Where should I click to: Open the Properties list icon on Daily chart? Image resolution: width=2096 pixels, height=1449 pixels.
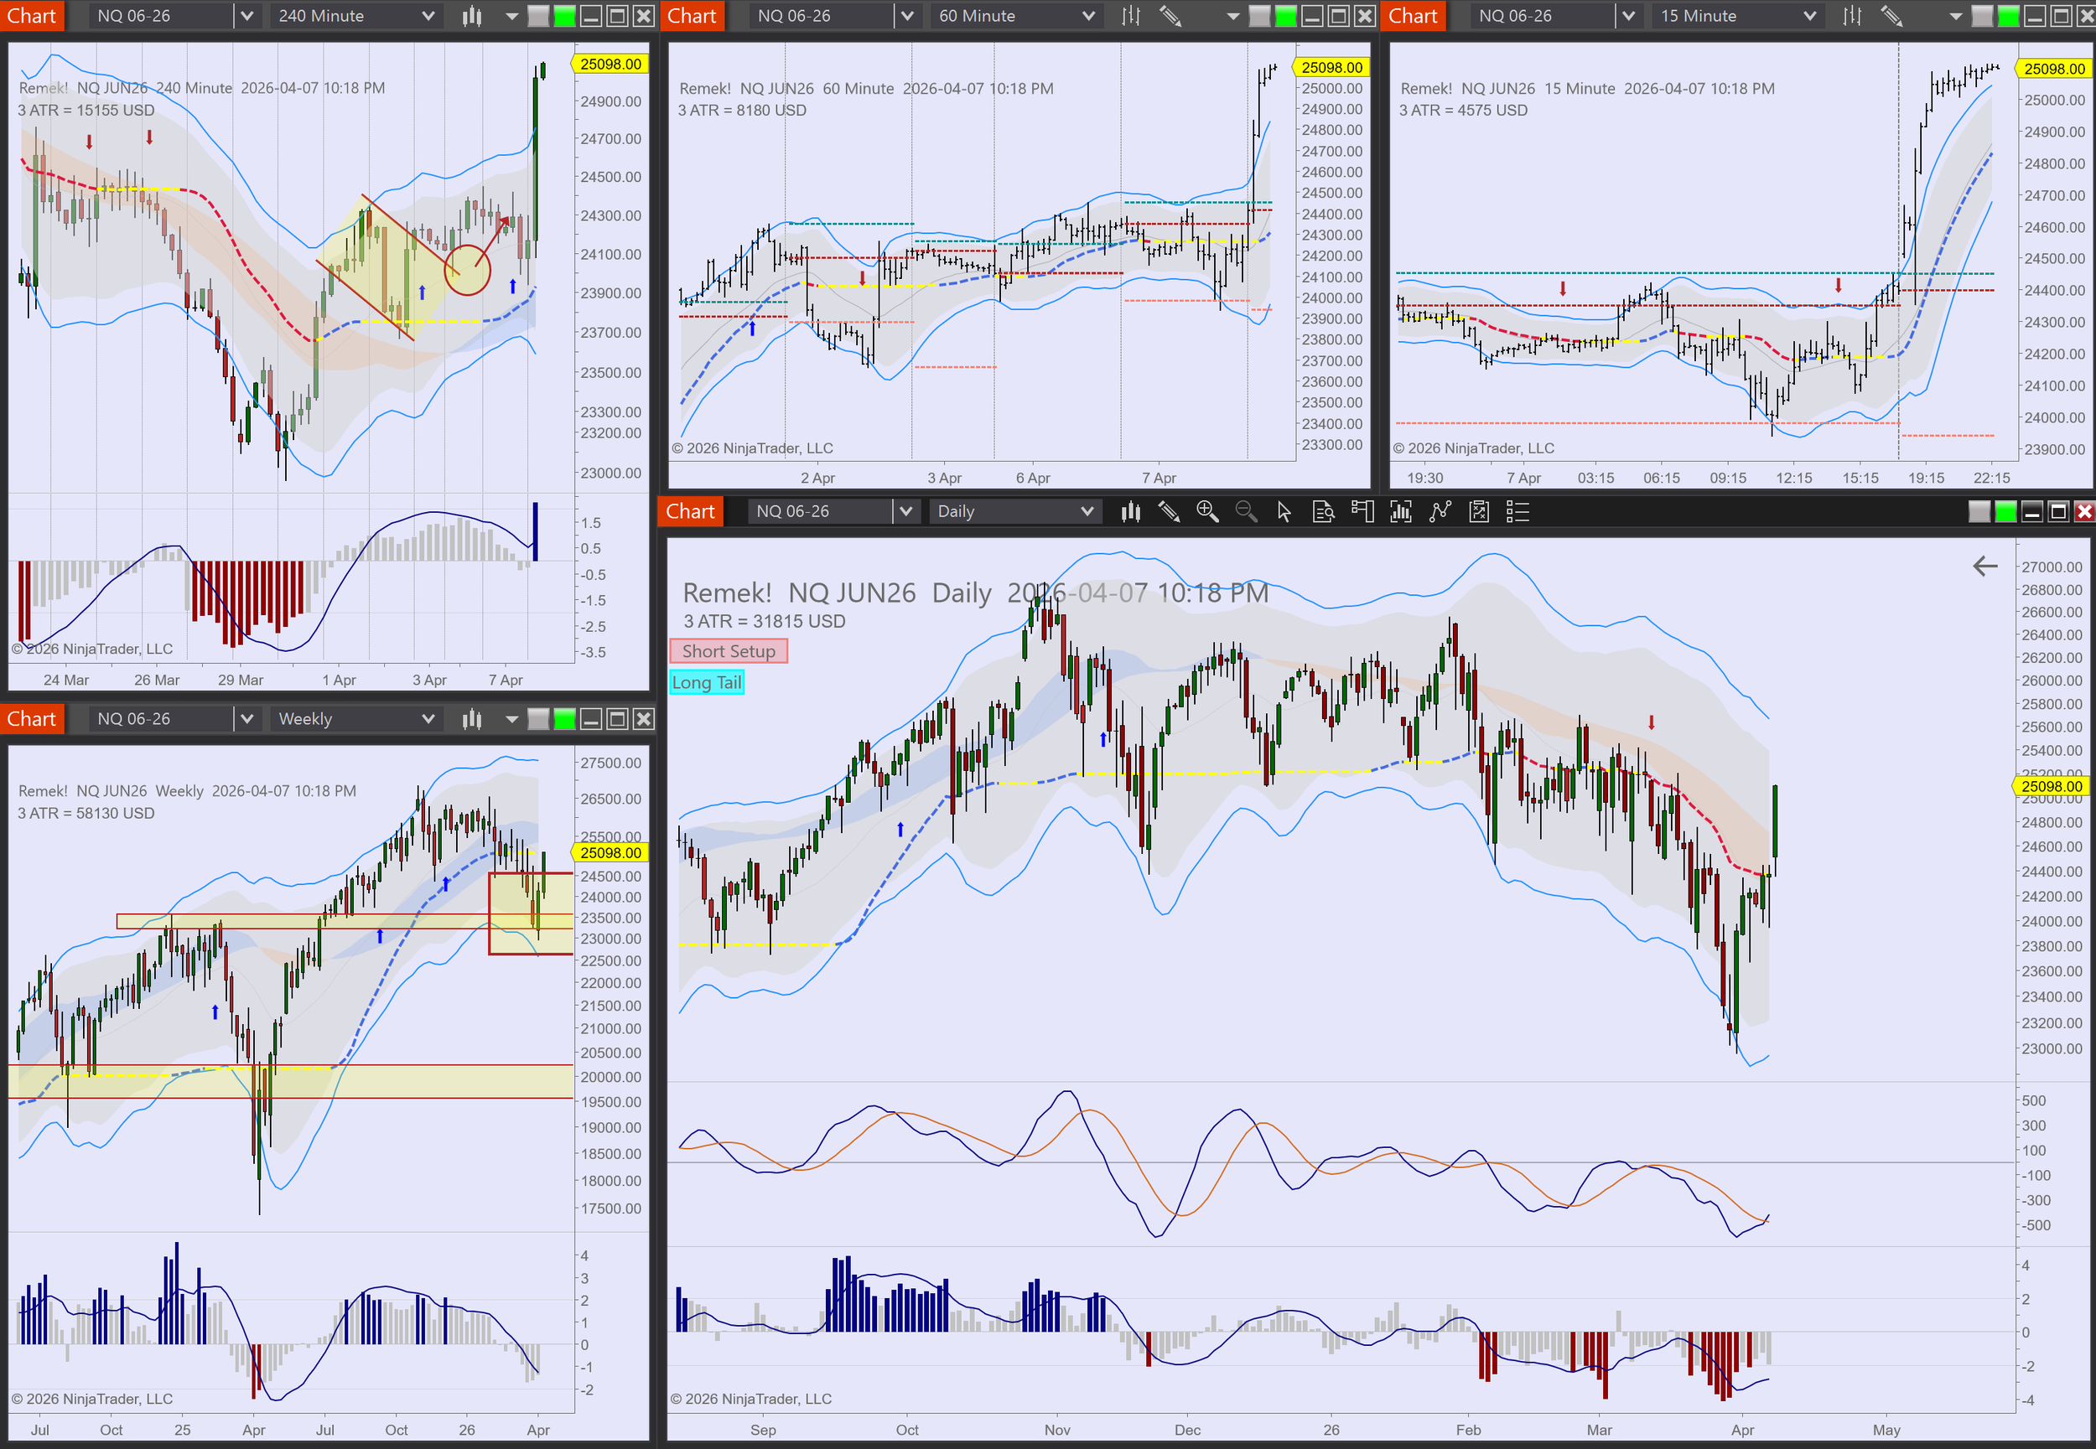(x=1518, y=512)
